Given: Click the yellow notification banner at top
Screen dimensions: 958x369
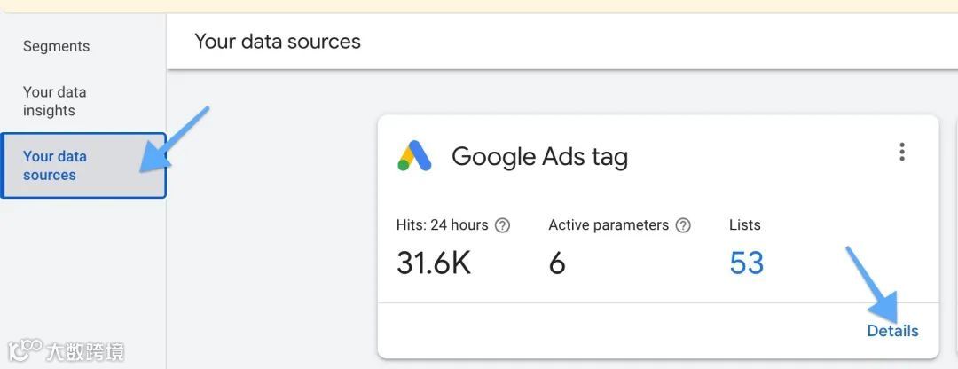Looking at the screenshot, I should coord(479,5).
